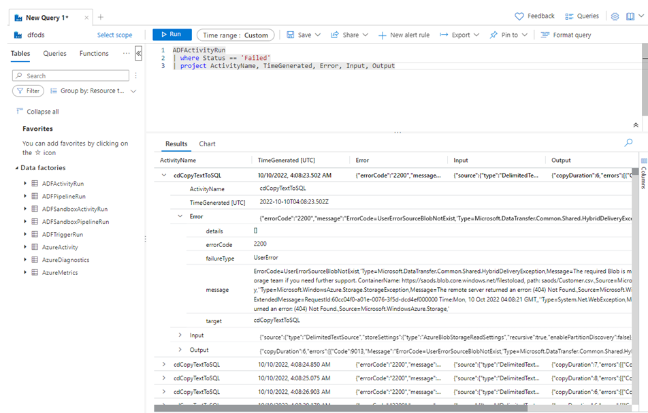Expand the Save dropdown arrow

(x=318, y=35)
